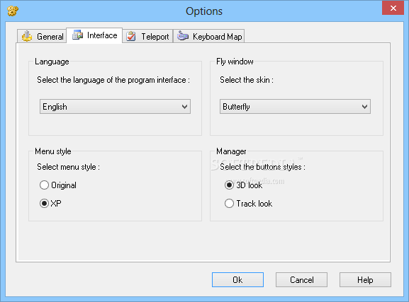Click the Keyboard Map tab keyboard icon
This screenshot has width=409, height=302.
[183, 35]
